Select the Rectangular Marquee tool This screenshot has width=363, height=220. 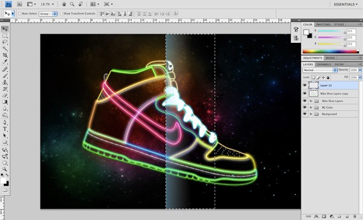point(5,36)
